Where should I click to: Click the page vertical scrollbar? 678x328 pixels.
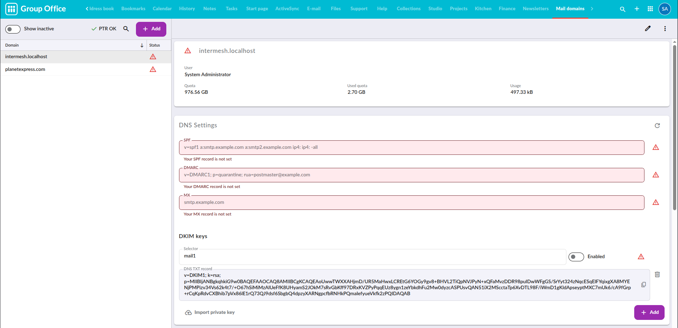pyautogui.click(x=674, y=127)
